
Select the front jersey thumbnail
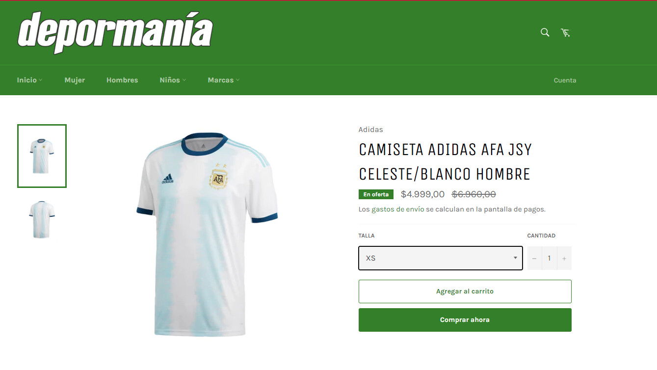tap(42, 156)
